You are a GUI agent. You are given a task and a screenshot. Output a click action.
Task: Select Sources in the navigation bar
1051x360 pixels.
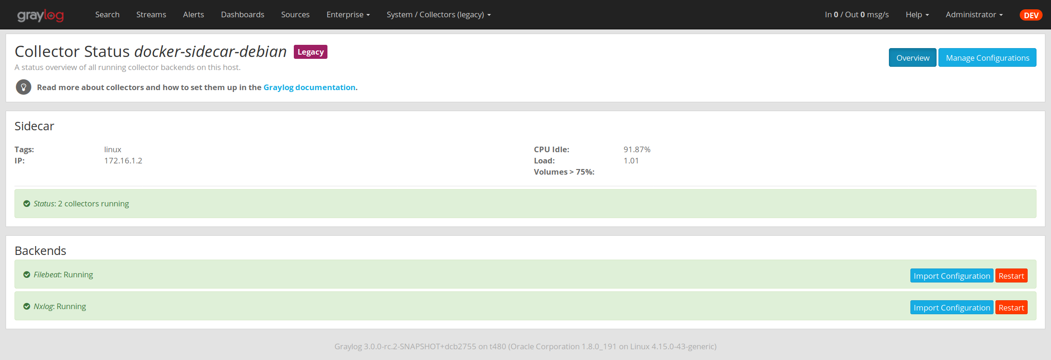295,14
